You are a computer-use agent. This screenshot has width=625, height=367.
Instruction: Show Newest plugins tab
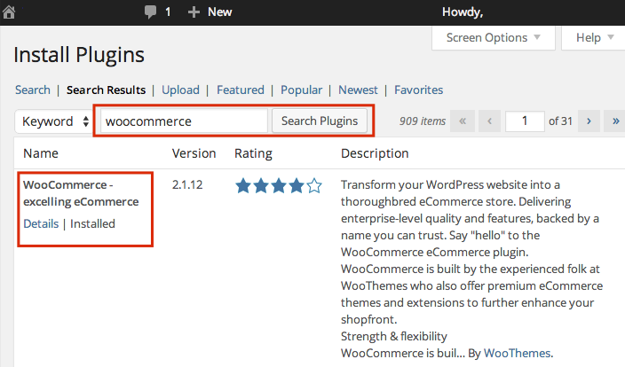358,90
